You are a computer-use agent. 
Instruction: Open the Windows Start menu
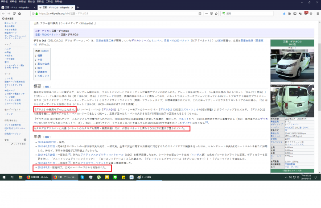[x=4, y=177]
